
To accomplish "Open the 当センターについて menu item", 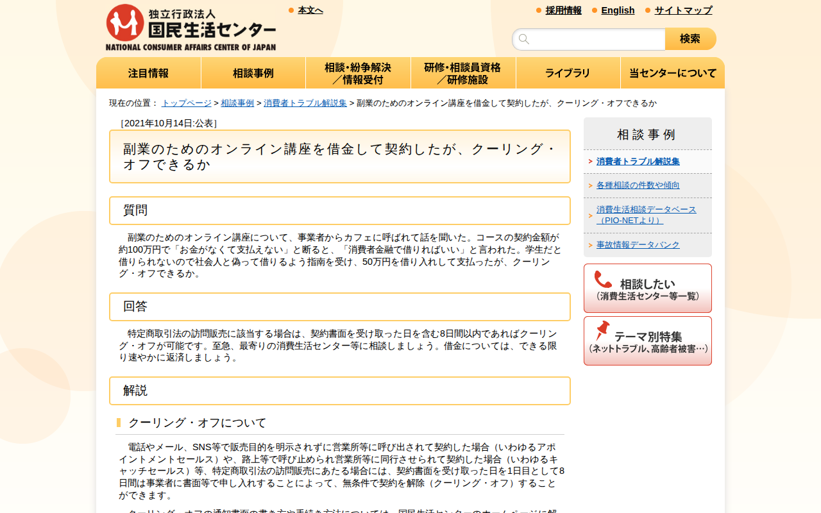I will [x=672, y=72].
